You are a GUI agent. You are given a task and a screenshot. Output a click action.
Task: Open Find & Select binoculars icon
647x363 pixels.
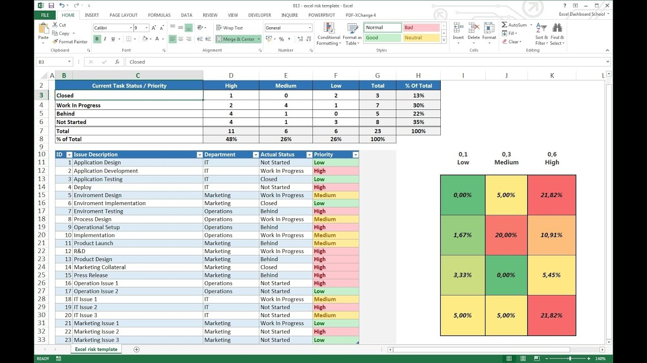point(557,28)
